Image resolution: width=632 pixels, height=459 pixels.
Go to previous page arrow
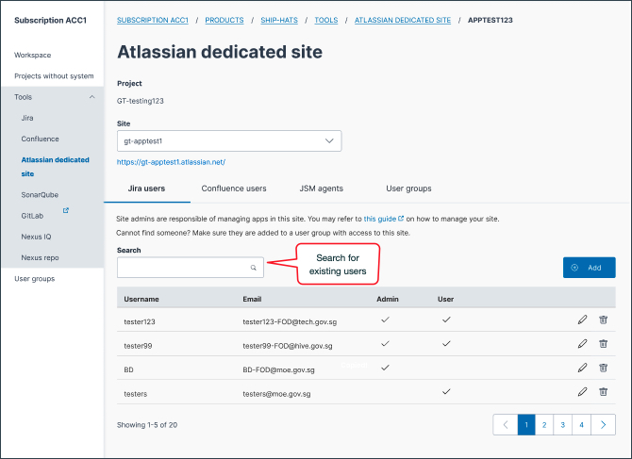(x=506, y=425)
